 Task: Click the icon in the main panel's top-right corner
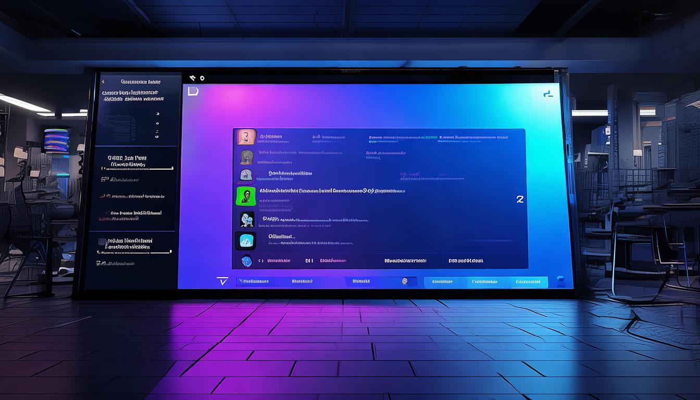pyautogui.click(x=547, y=94)
